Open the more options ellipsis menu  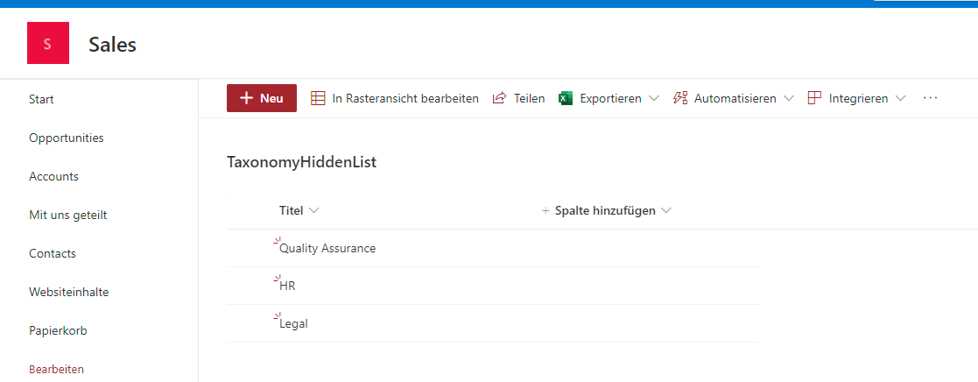click(x=930, y=98)
